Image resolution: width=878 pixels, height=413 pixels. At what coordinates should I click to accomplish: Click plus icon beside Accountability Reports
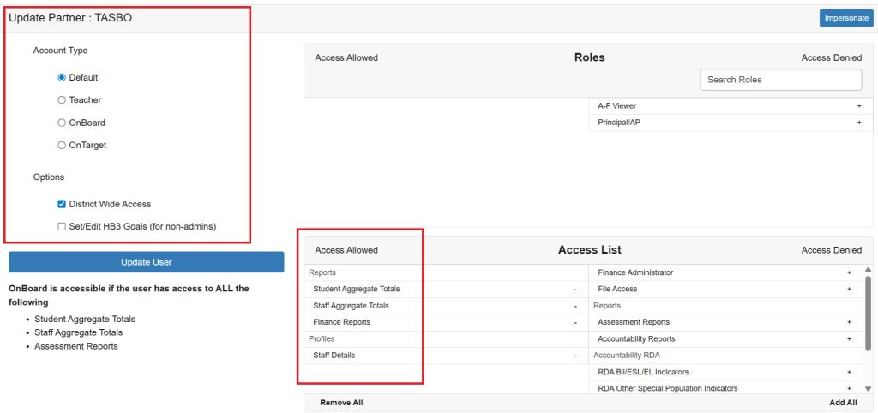tap(849, 339)
